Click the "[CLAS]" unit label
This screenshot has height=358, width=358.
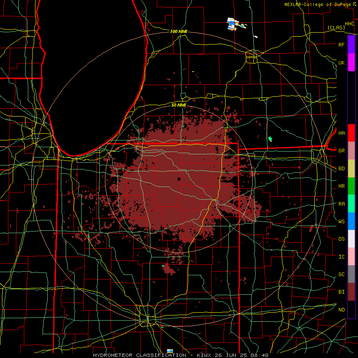(336, 28)
